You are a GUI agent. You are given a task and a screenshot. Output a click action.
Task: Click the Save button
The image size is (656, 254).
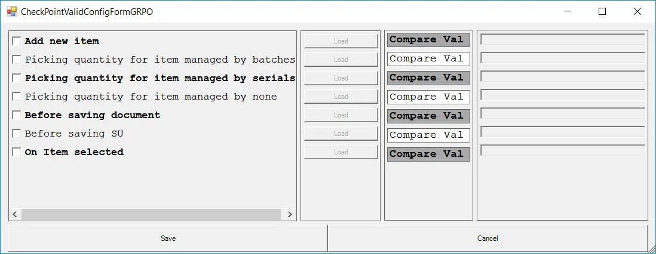point(168,238)
